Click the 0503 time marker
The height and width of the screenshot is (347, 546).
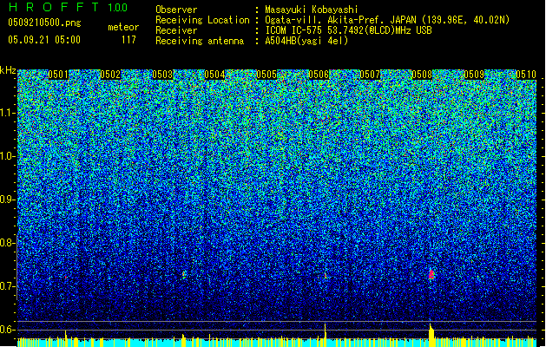162,75
